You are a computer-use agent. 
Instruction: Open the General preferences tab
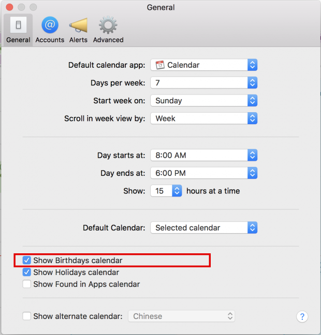click(18, 30)
